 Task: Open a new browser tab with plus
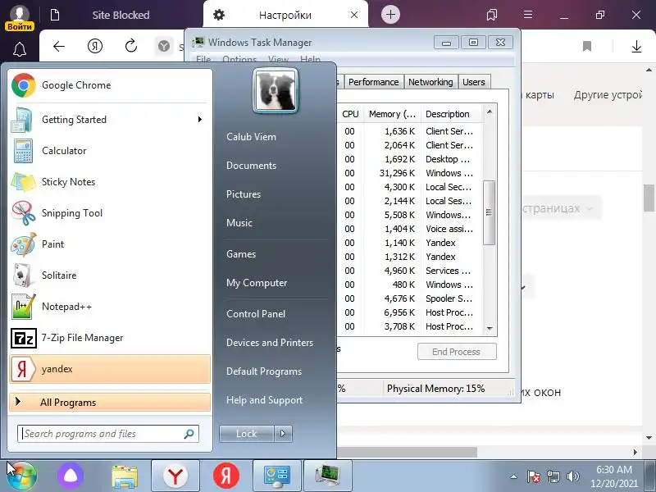[x=390, y=15]
